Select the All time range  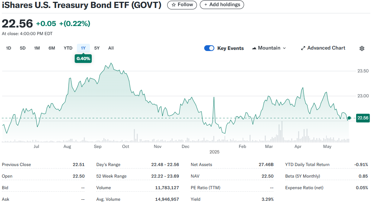click(111, 48)
